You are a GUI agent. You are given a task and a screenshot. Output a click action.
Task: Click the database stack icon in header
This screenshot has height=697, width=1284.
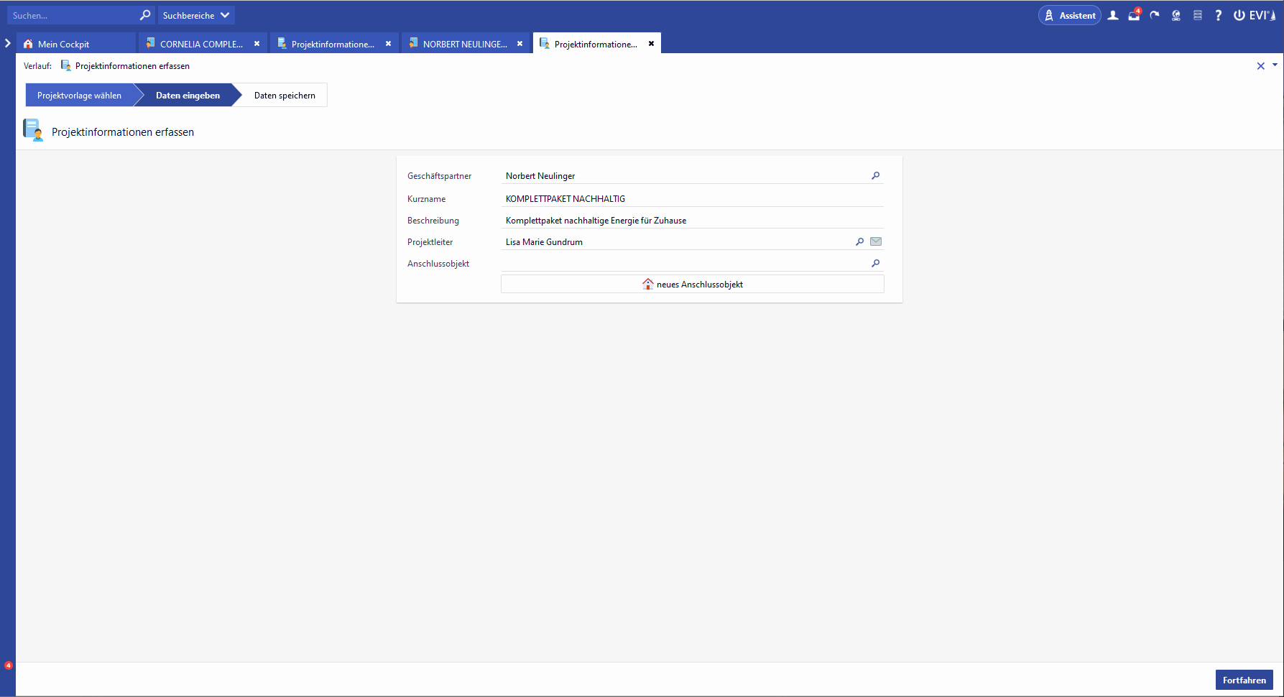[1197, 15]
